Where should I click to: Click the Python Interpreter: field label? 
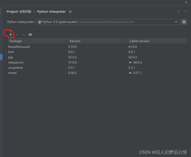tap(21, 22)
